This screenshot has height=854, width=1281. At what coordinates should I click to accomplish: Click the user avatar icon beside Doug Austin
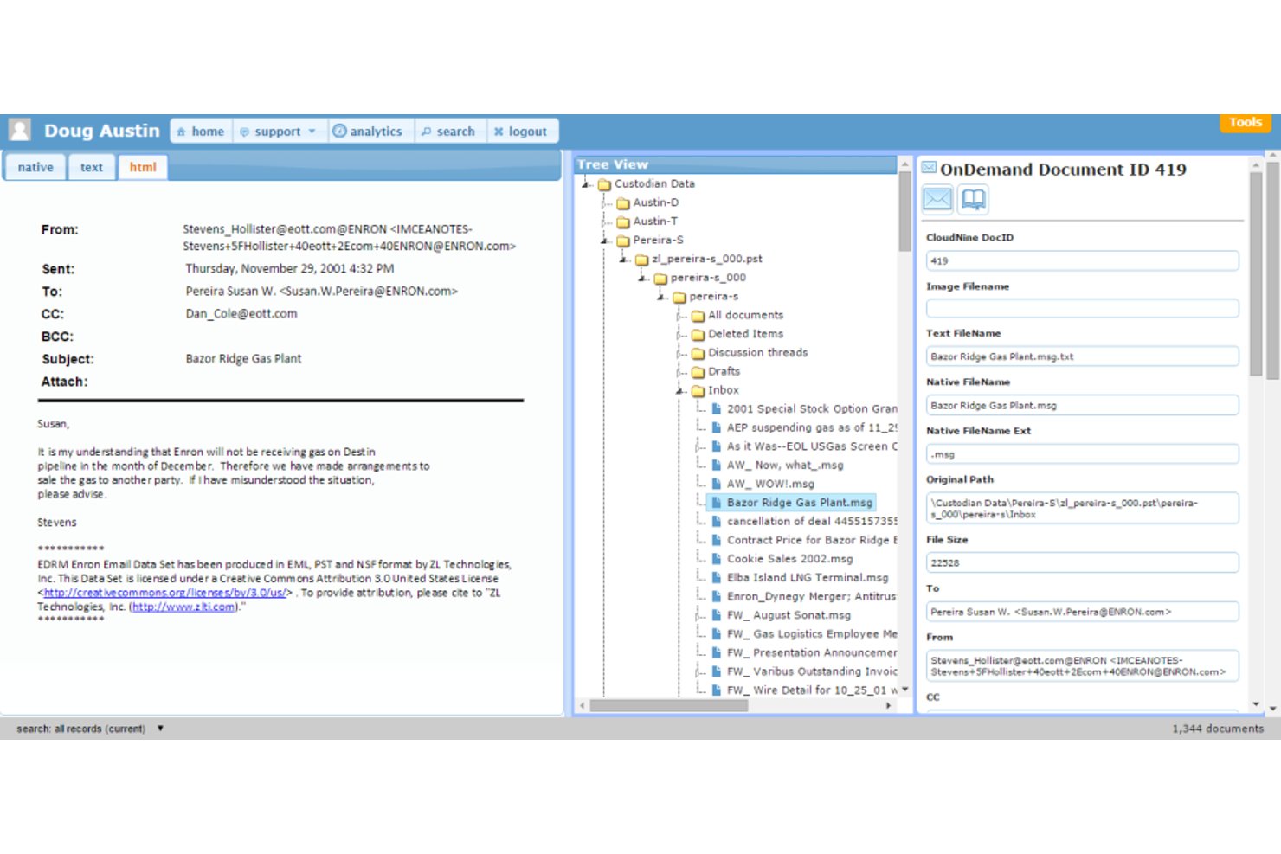(x=19, y=130)
